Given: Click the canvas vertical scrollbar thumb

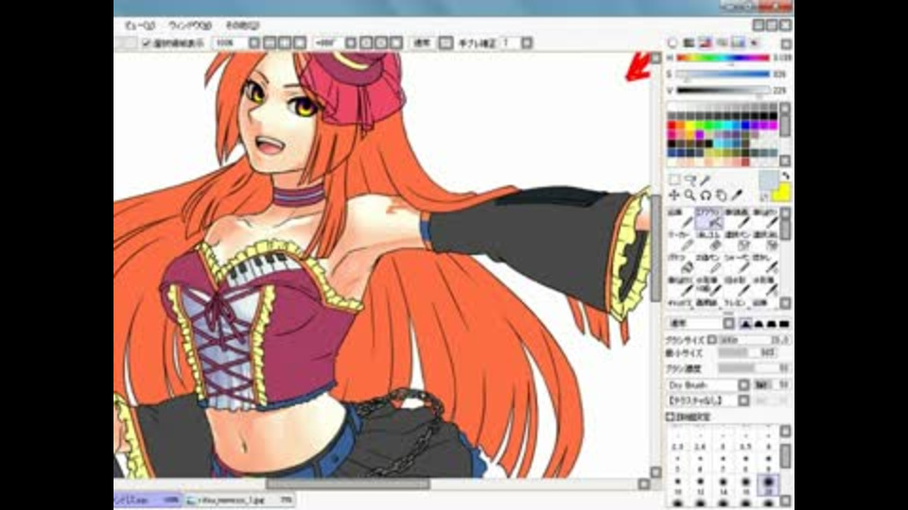Looking at the screenshot, I should 655,247.
